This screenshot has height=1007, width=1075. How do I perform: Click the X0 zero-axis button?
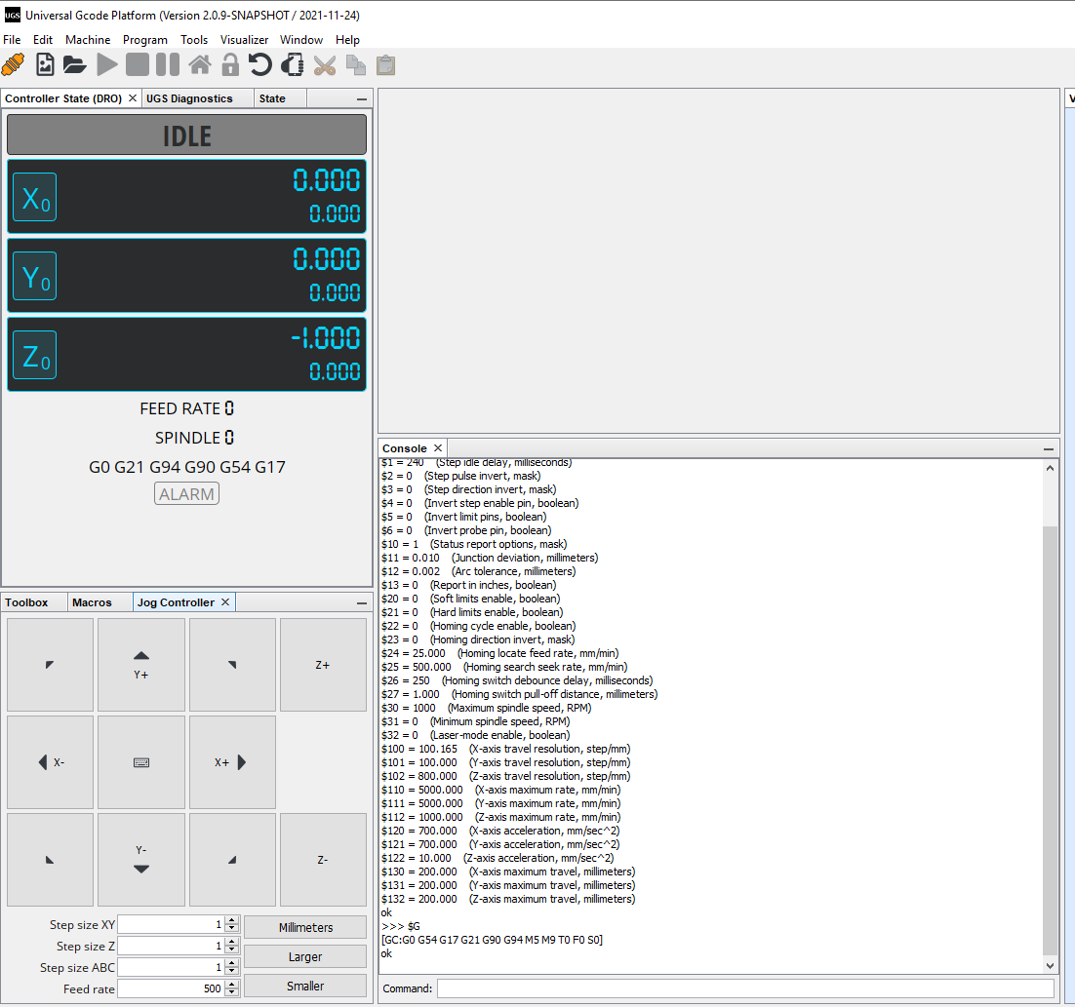34,198
